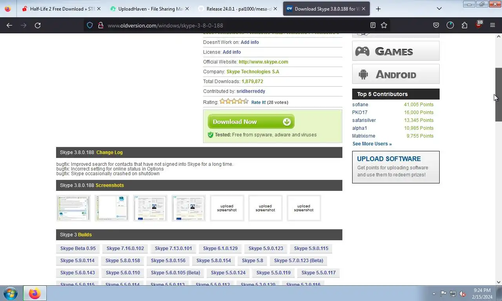Open the extensions puzzle icon
This screenshot has height=301, width=502.
click(464, 25)
